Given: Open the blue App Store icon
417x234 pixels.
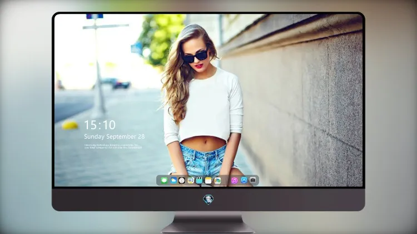Looking at the screenshot, I should pyautogui.click(x=244, y=180).
